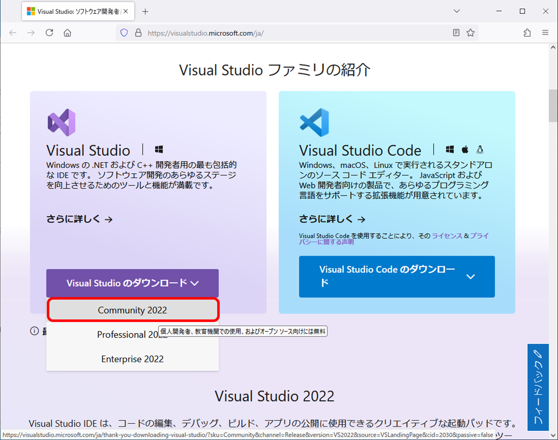Viewport: 558px width, 440px height.
Task: Click the Visual Studio ファミリの紹介 heading
Action: 275,70
